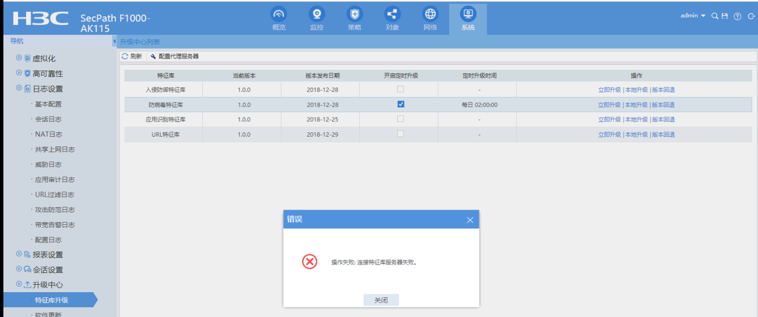This screenshot has height=317, width=758.
Task: Open help via the question mark icon
Action: 737,16
